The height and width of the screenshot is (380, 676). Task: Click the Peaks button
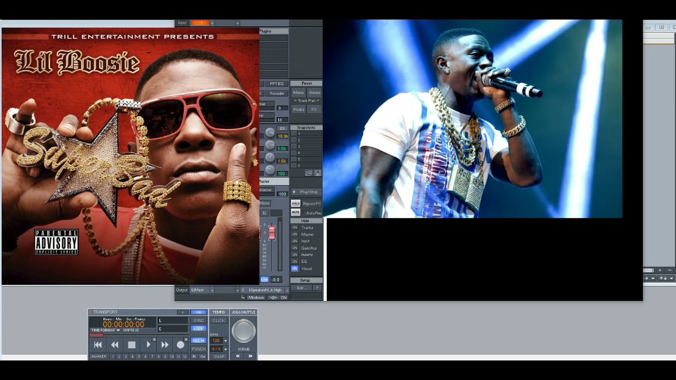299,110
